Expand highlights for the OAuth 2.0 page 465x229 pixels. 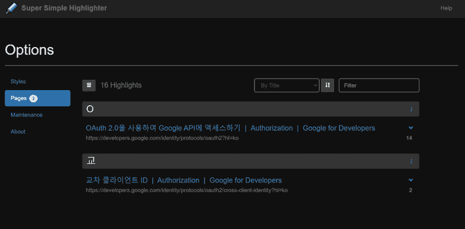pyautogui.click(x=411, y=128)
